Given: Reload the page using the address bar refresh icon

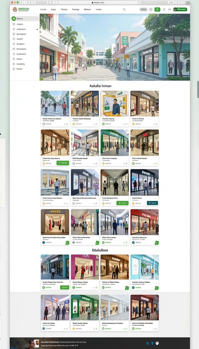Looking at the screenshot, I should [139, 2].
